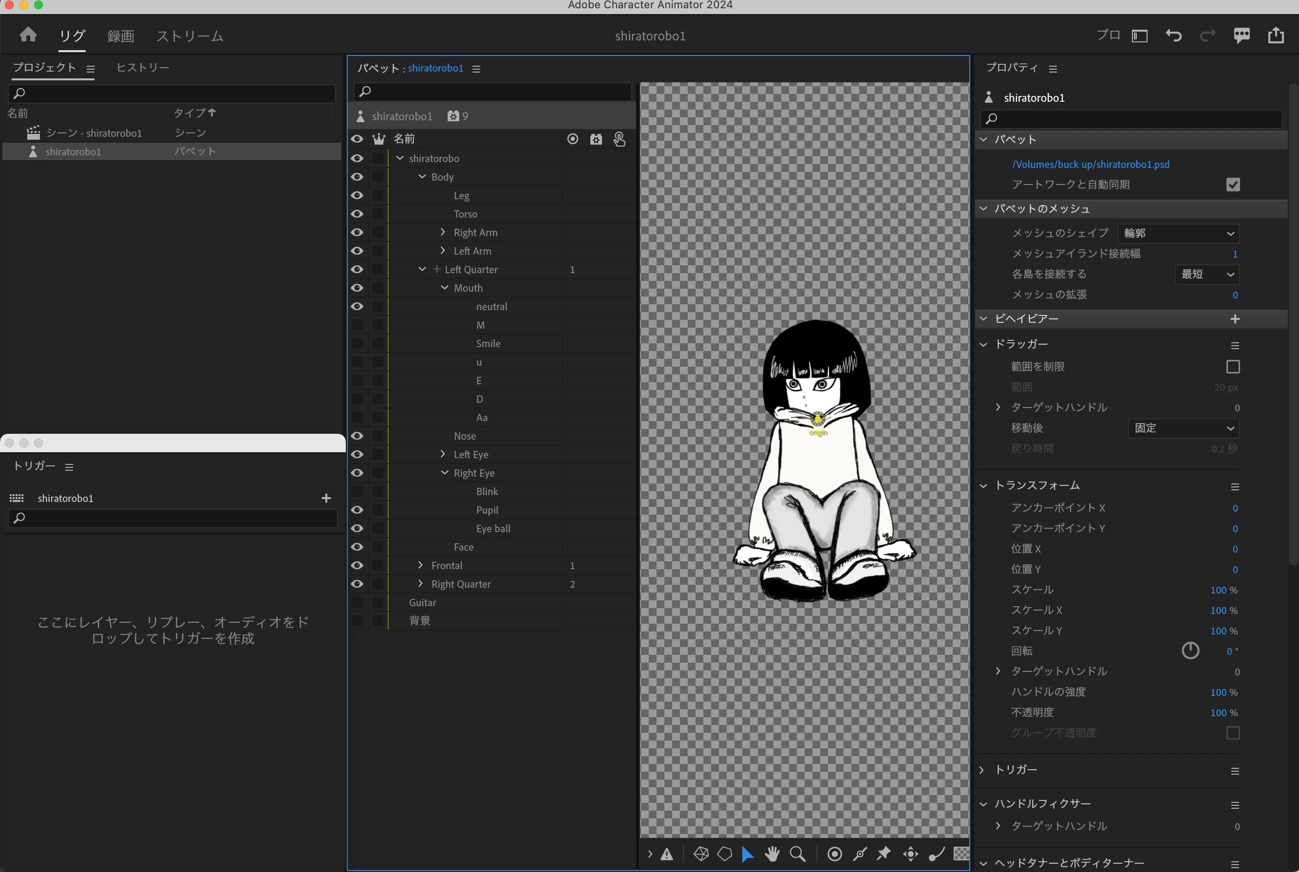Screen dimensions: 1299x872
Task: Click the home icon
Action: tap(28, 35)
